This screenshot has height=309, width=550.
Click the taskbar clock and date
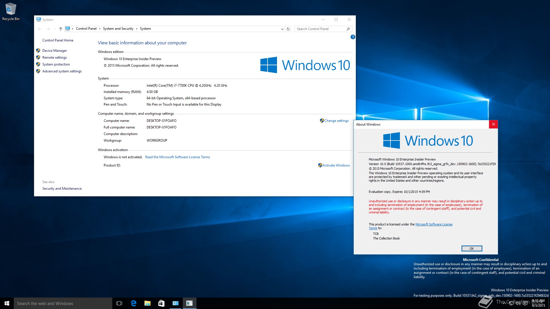[x=539, y=303]
